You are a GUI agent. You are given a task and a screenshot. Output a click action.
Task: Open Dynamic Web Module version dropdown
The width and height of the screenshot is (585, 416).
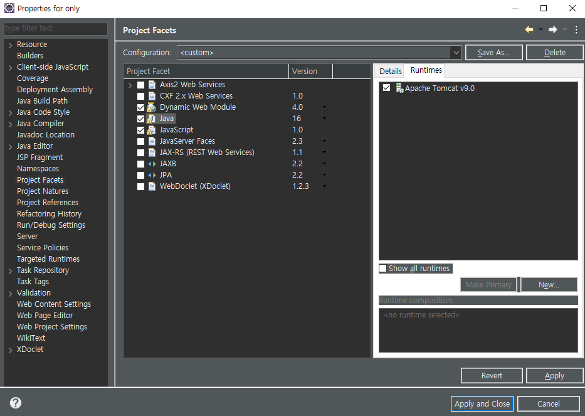point(324,107)
